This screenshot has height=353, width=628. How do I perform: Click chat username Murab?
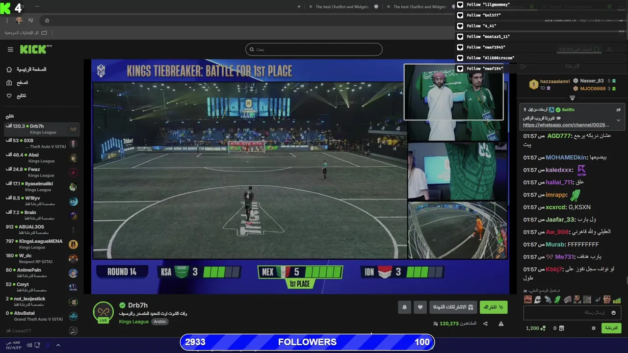click(555, 244)
